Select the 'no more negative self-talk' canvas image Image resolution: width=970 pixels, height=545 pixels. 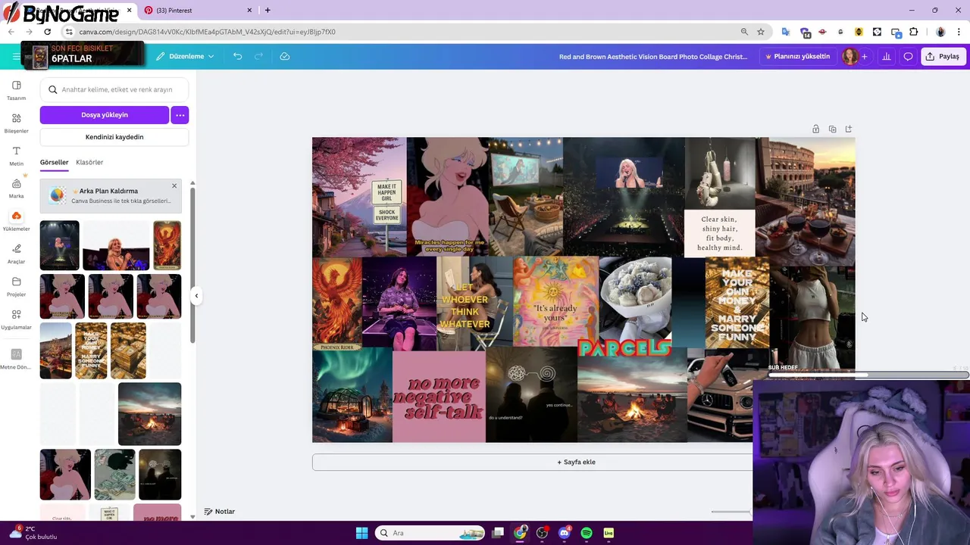pos(439,397)
